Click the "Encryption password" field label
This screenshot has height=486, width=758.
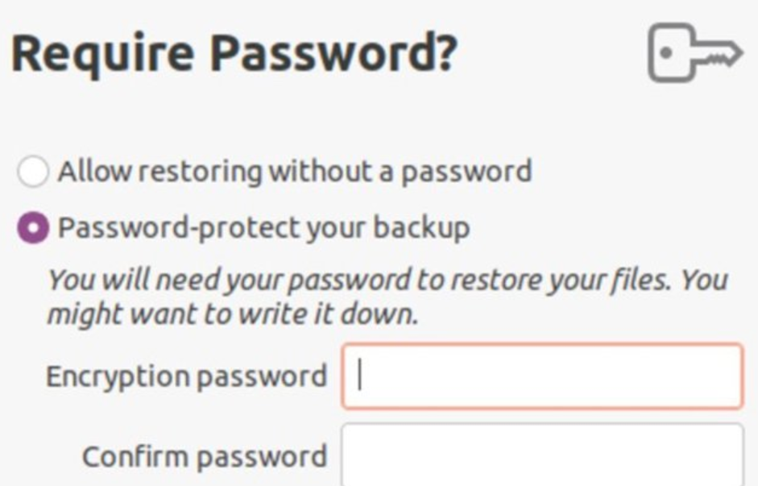[x=186, y=376]
